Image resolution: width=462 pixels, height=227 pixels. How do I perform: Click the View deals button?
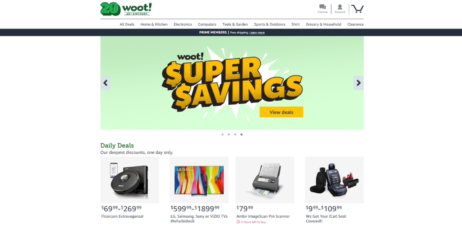pos(281,112)
